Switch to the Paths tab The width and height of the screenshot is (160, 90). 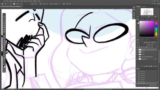pyautogui.click(x=147, y=40)
